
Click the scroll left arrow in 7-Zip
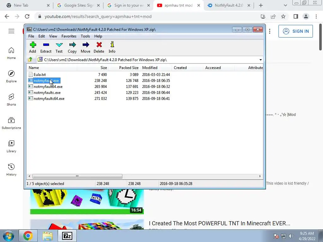[29, 176]
